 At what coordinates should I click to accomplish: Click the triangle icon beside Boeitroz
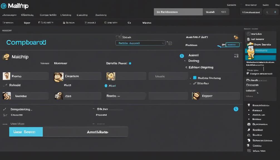tap(249, 135)
